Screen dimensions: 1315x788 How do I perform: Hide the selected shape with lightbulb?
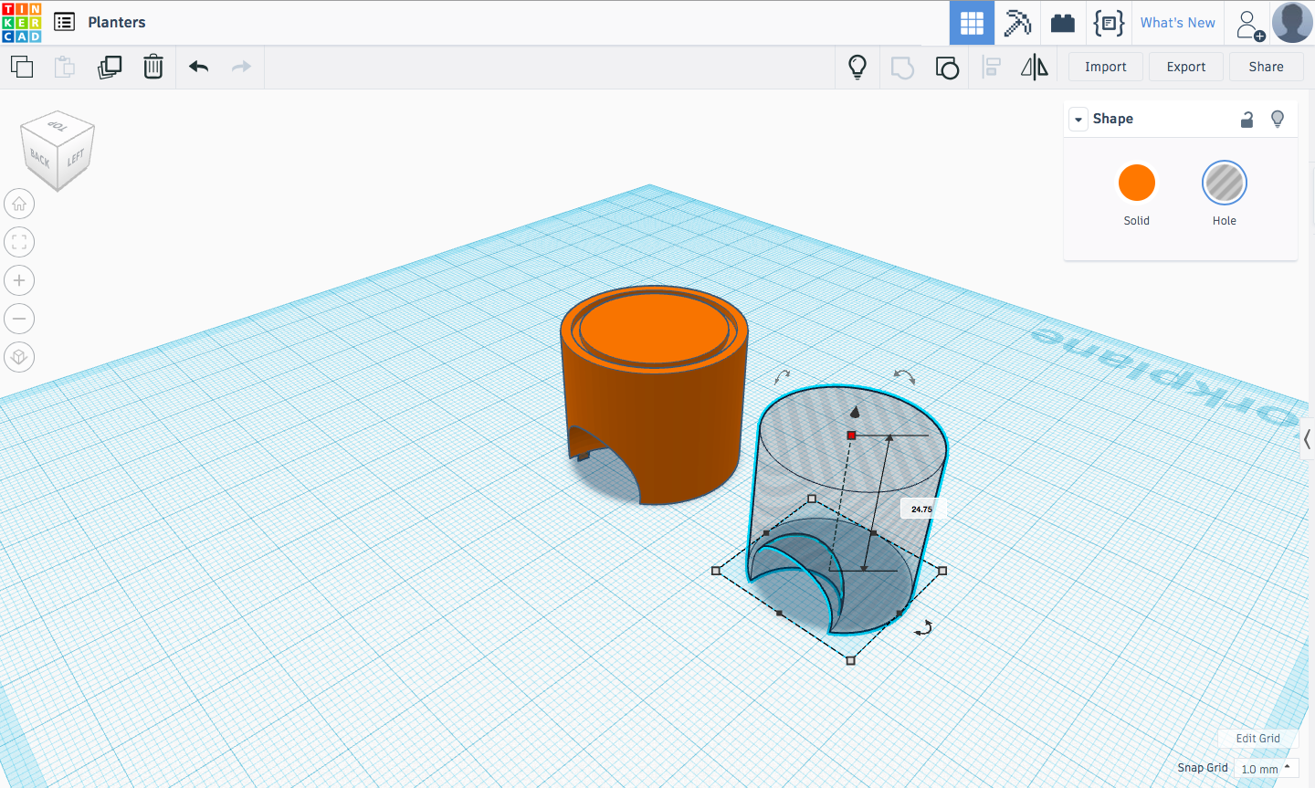pyautogui.click(x=1278, y=119)
